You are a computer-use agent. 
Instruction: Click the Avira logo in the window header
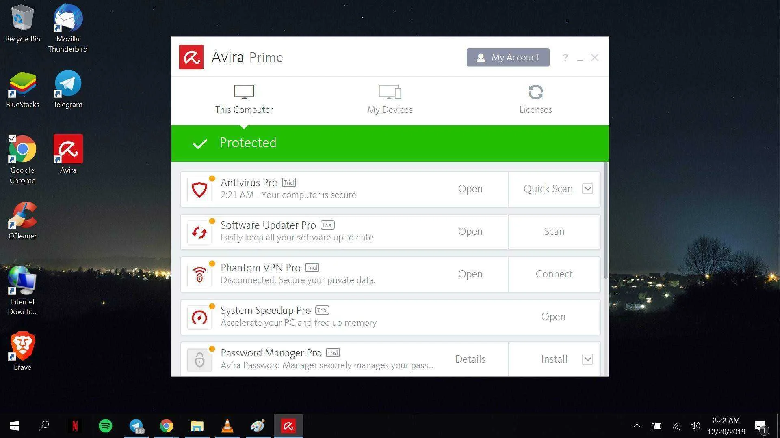click(x=191, y=57)
